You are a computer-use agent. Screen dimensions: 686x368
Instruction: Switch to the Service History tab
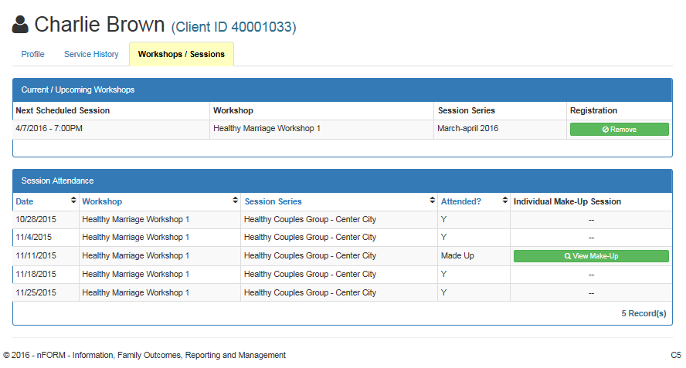click(91, 54)
